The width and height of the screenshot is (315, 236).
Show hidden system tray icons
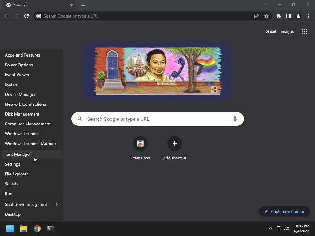tap(270, 229)
